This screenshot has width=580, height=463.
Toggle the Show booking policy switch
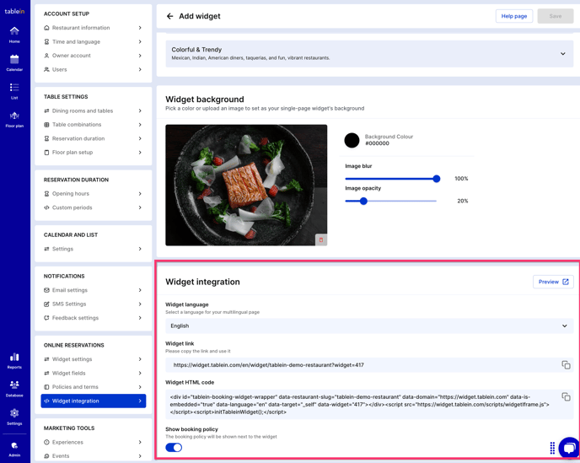tap(174, 448)
